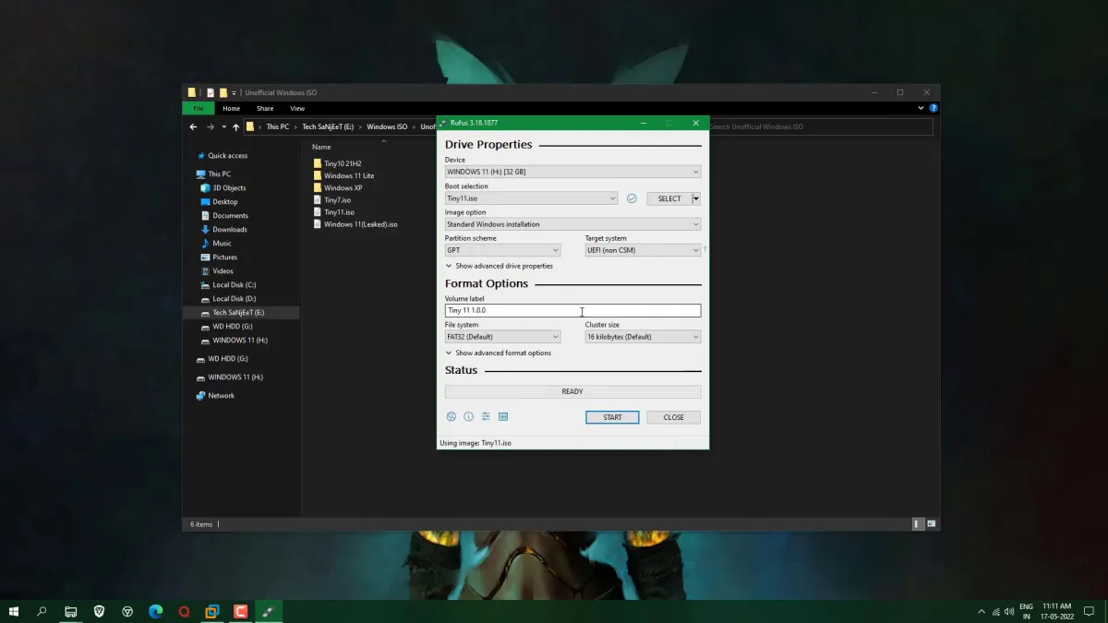Navigate up one folder level in Explorer
This screenshot has width=1108, height=623.
236,126
